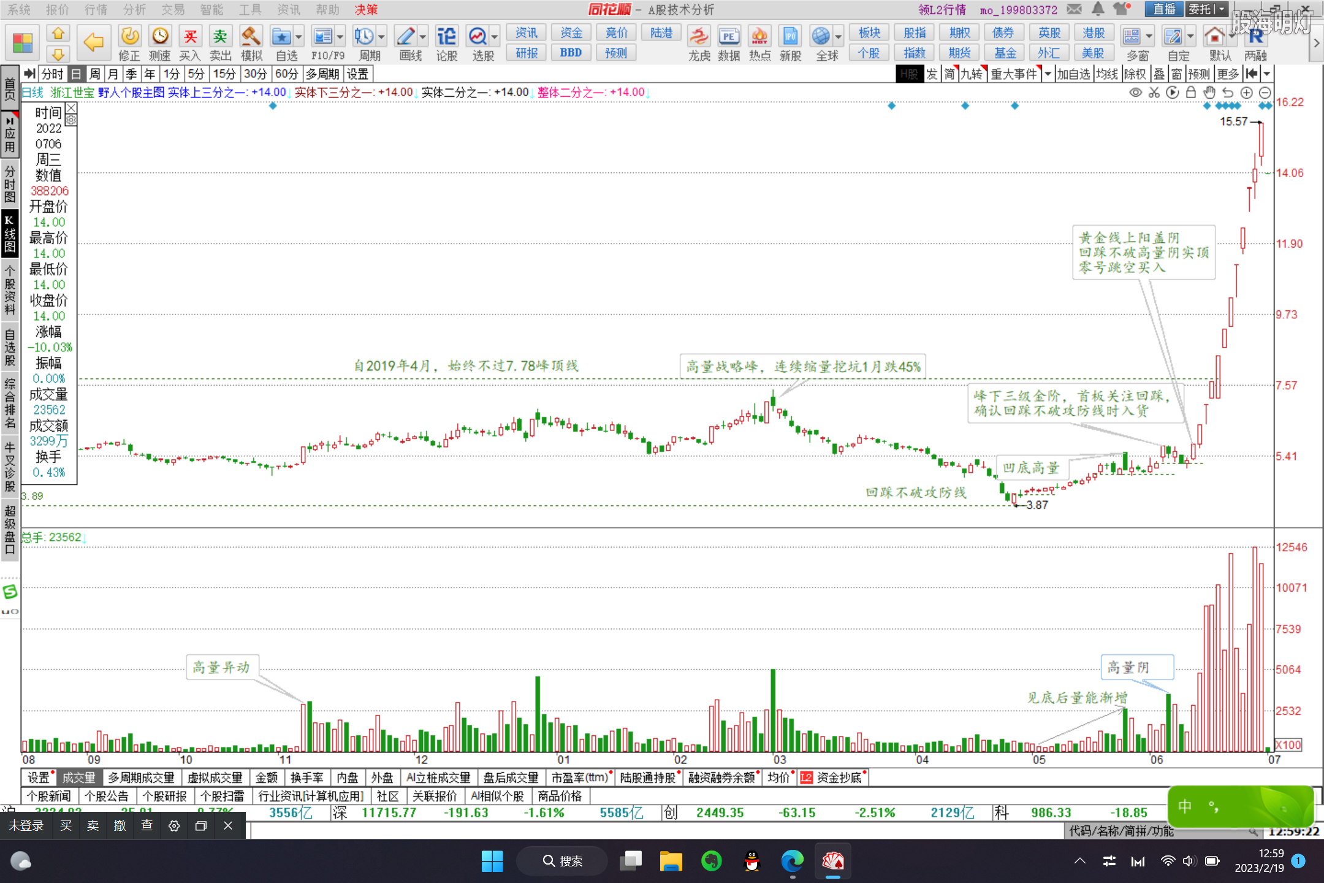Screen dimensions: 1324x883
Task: Switch to the 换手率 indicator tab
Action: pyautogui.click(x=307, y=778)
